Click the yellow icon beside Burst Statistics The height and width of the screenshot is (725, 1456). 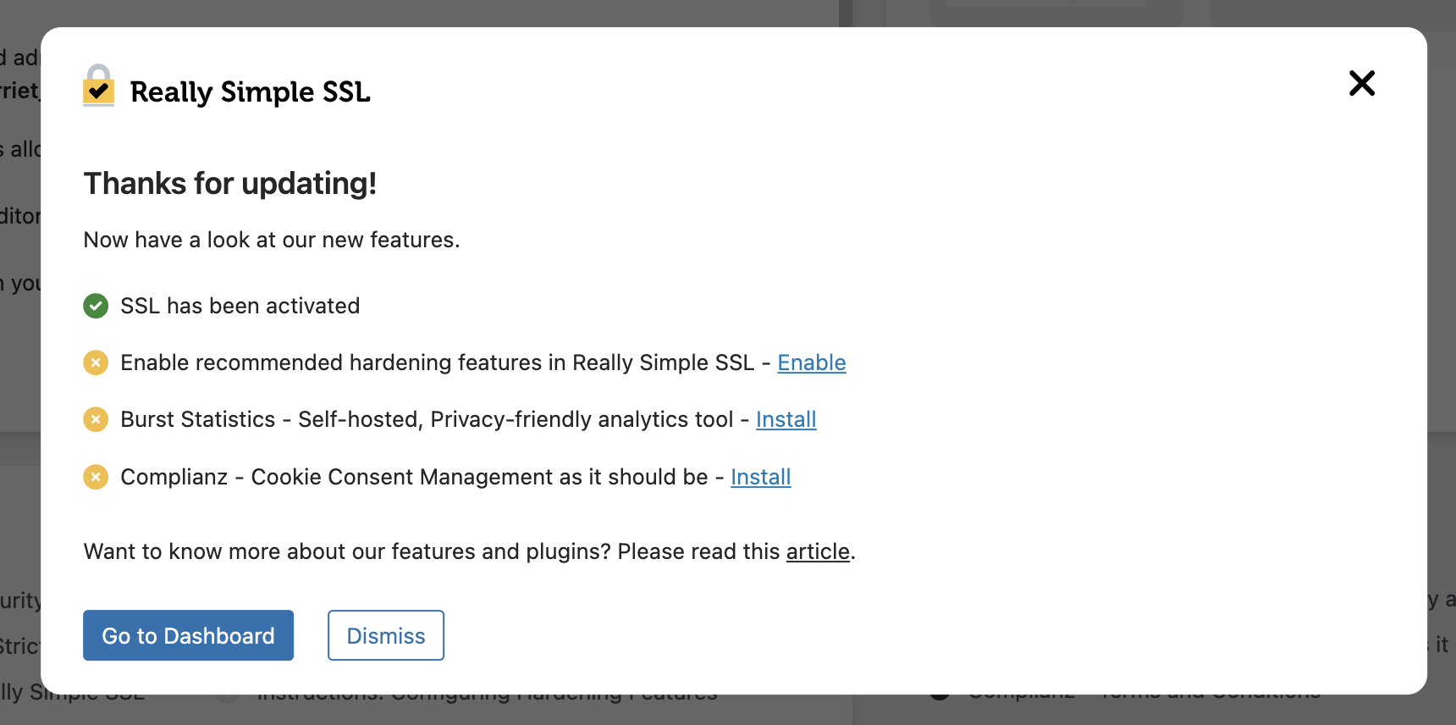(96, 419)
